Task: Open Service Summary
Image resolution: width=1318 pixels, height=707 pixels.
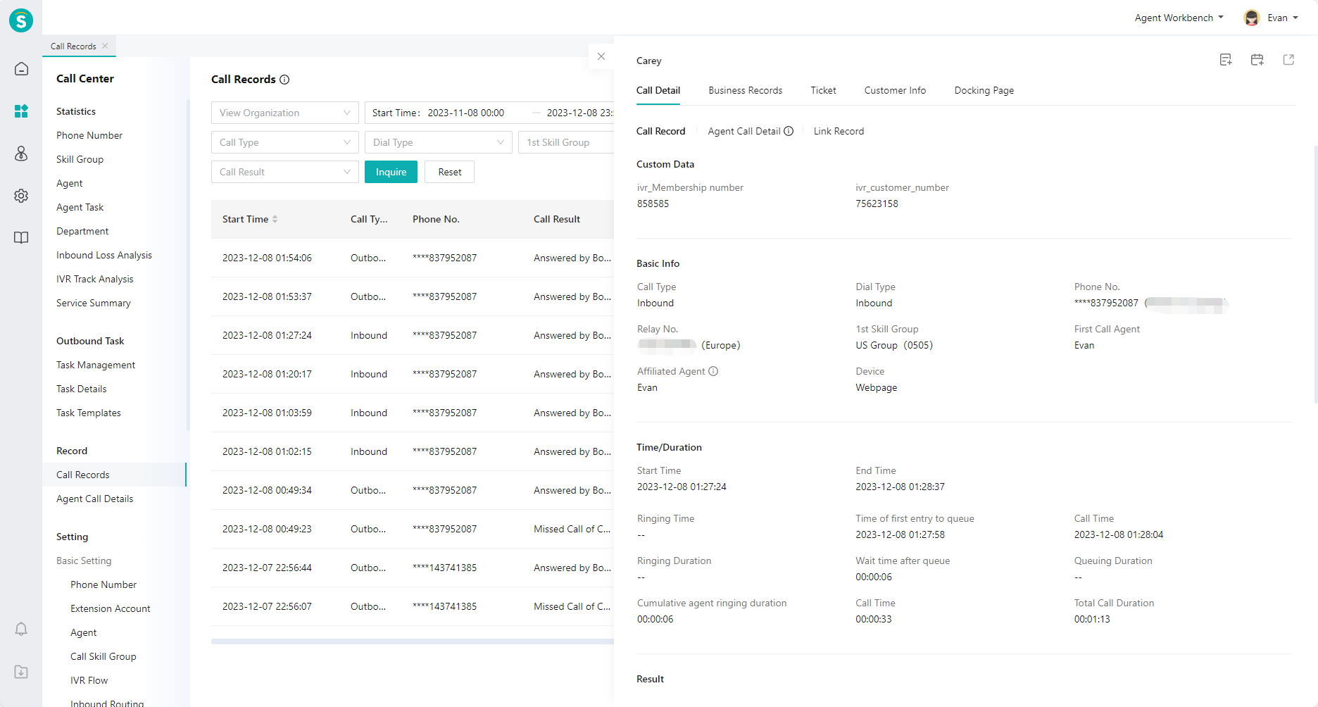Action: (94, 303)
